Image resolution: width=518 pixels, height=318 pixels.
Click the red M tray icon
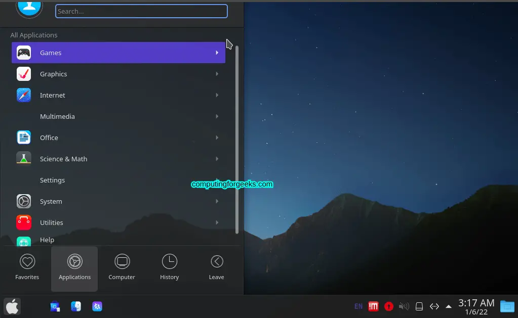[373, 306]
